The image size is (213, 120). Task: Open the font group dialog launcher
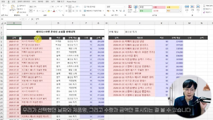pyautogui.click(x=63, y=15)
